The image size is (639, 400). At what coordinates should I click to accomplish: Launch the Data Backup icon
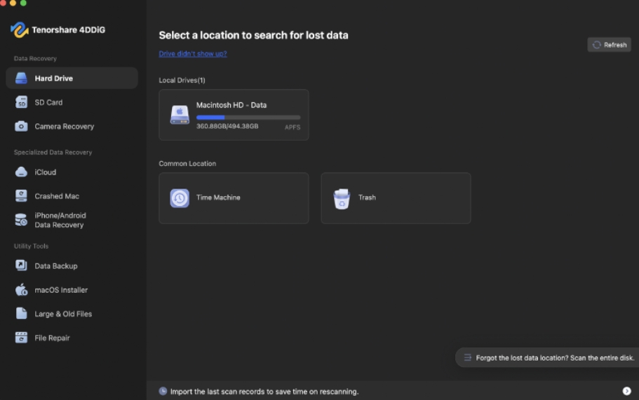pyautogui.click(x=21, y=265)
